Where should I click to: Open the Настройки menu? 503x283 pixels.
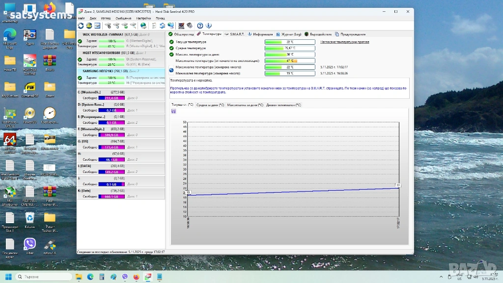(143, 18)
